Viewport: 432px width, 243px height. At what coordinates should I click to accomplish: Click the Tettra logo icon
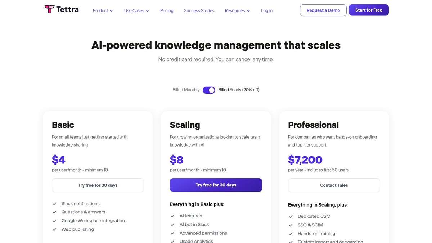[49, 9]
